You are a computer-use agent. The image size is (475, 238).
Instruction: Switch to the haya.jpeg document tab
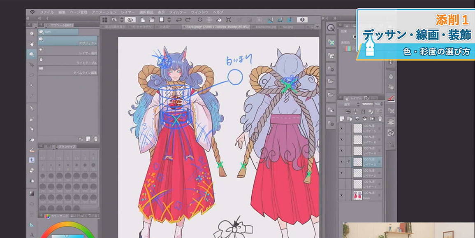(215, 27)
